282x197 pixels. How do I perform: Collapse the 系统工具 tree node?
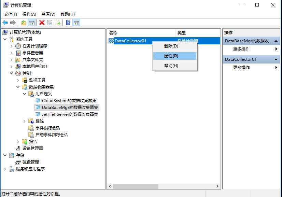coord(5,39)
